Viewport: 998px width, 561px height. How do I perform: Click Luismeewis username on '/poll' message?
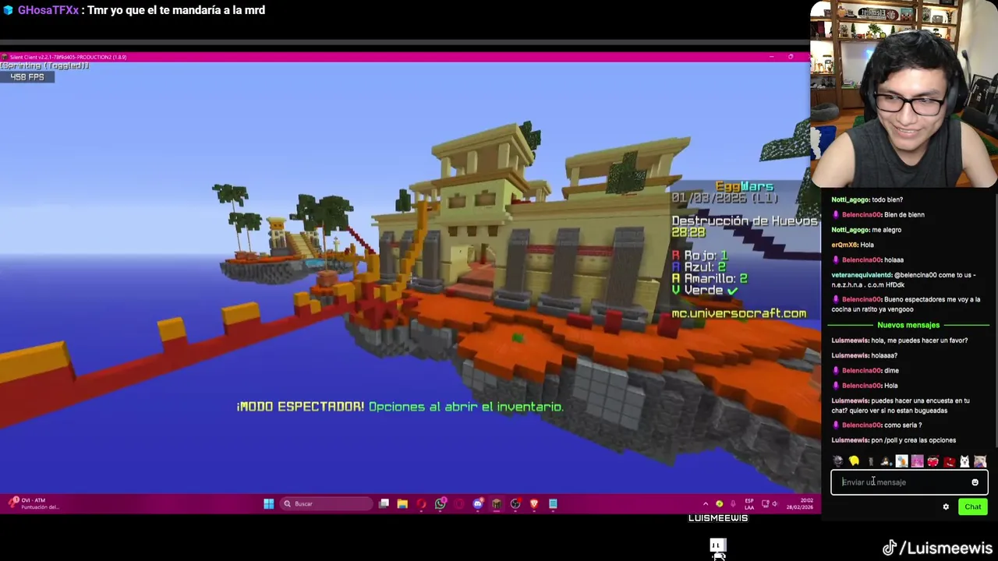pyautogui.click(x=849, y=440)
